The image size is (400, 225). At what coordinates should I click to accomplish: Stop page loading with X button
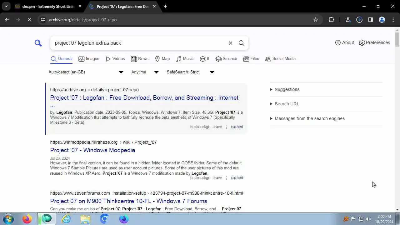click(29, 20)
